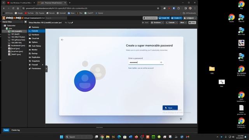Click the accessibility icon in the setup screen
This screenshot has width=249, height=140.
[181, 119]
